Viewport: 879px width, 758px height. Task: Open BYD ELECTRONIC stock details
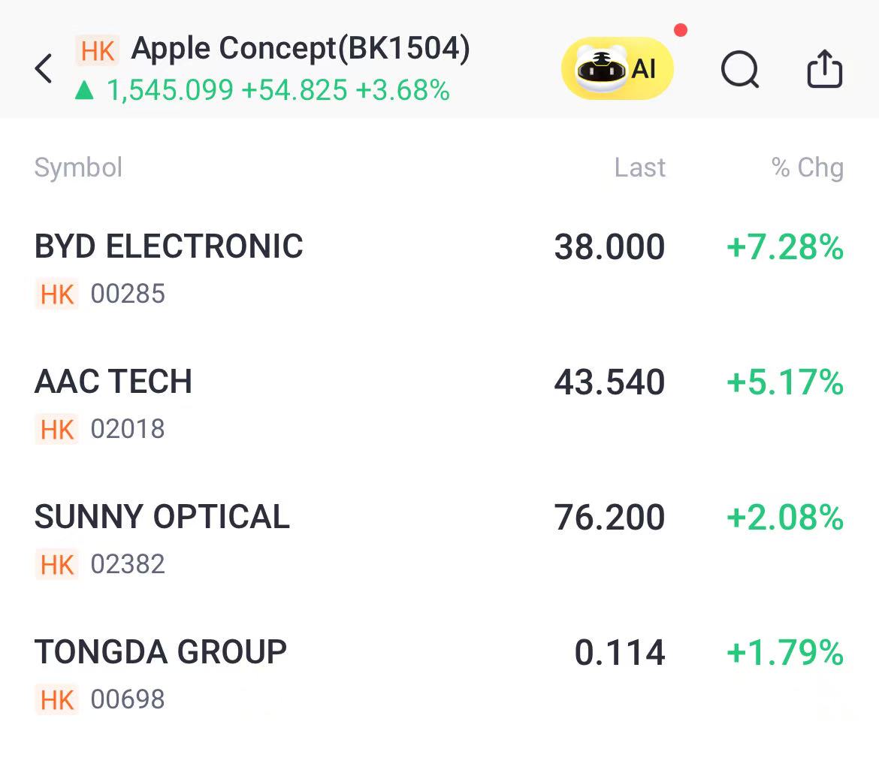[x=169, y=247]
